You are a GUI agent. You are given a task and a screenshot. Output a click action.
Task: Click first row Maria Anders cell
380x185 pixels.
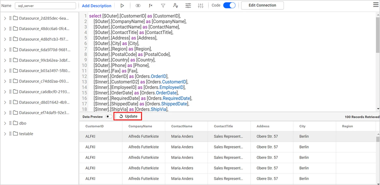(x=186, y=137)
